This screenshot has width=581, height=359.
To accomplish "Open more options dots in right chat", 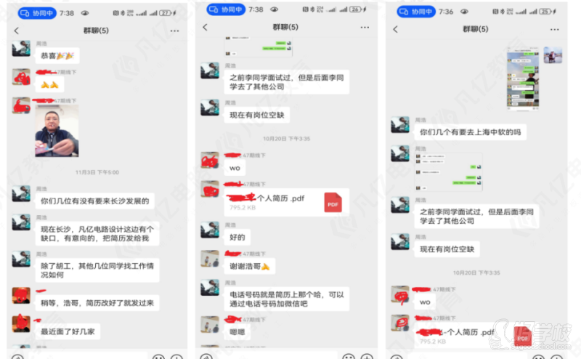I will click(x=554, y=29).
